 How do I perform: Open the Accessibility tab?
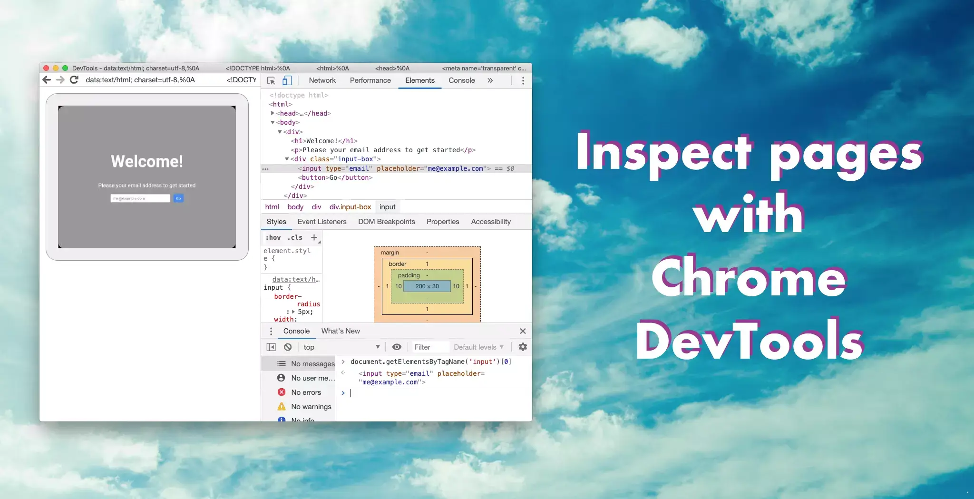coord(491,222)
